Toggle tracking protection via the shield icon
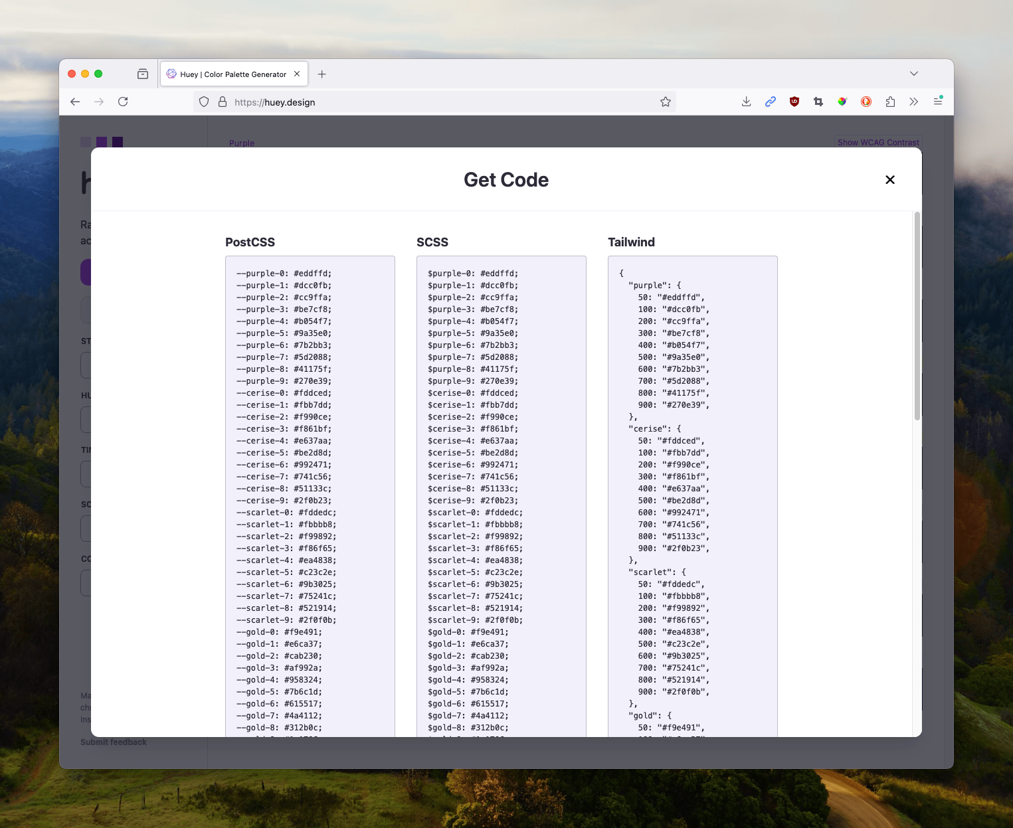The width and height of the screenshot is (1013, 828). 204,102
